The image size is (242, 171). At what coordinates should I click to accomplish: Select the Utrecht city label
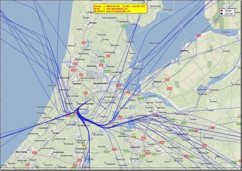pos(135,147)
